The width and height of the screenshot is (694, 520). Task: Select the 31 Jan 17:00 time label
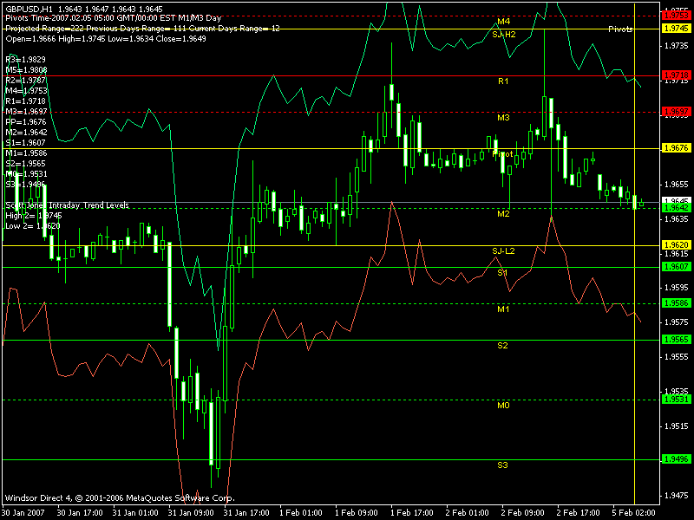point(246,512)
